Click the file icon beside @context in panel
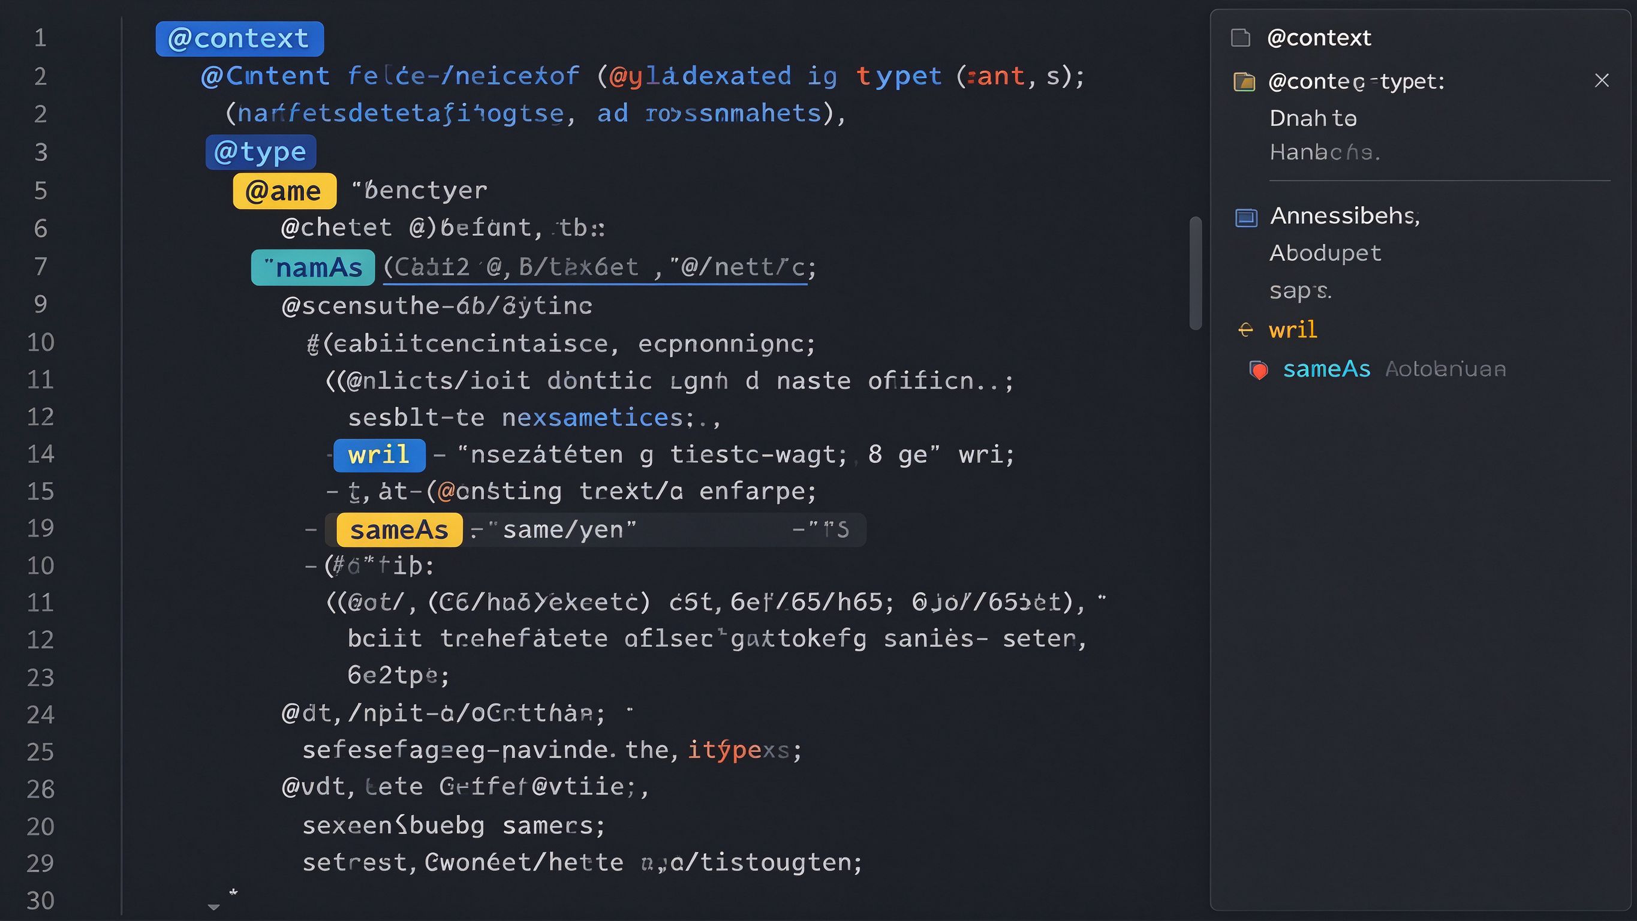Screen dimensions: 1637x921 pyautogui.click(x=1241, y=38)
